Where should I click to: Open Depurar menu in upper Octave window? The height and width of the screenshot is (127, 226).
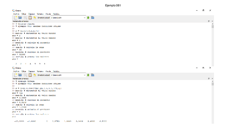(x=31, y=14)
